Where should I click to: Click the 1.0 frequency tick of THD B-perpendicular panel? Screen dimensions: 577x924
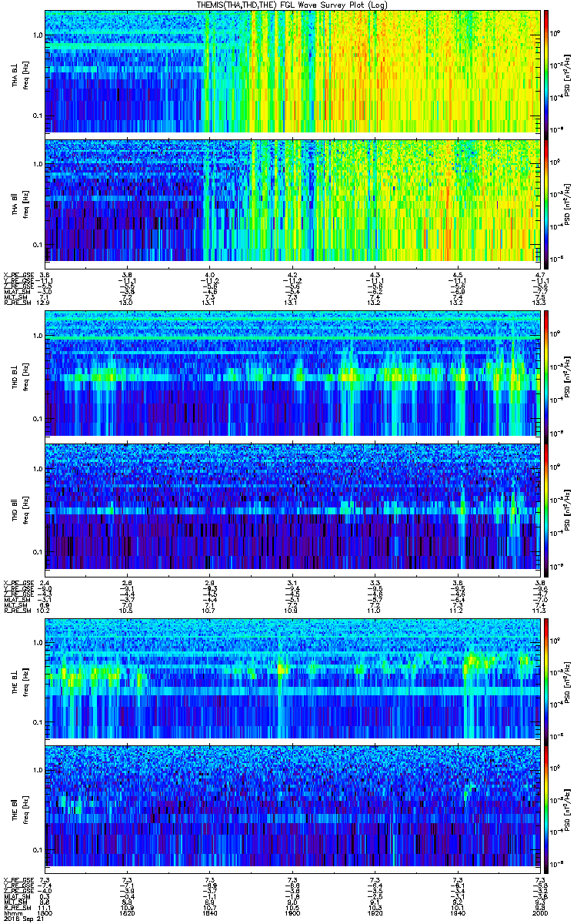point(37,336)
